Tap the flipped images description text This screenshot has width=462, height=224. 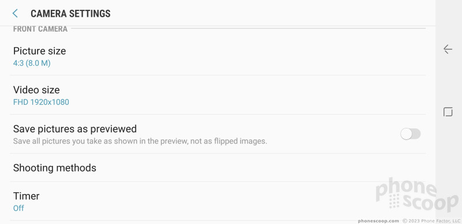140,141
